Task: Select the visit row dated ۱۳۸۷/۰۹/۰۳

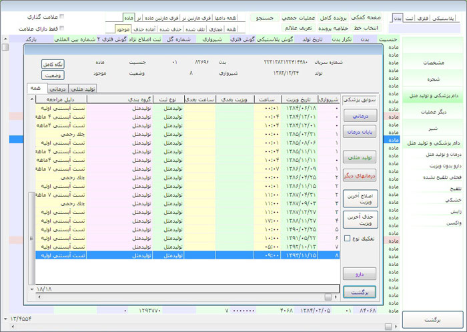Action: (x=187, y=204)
